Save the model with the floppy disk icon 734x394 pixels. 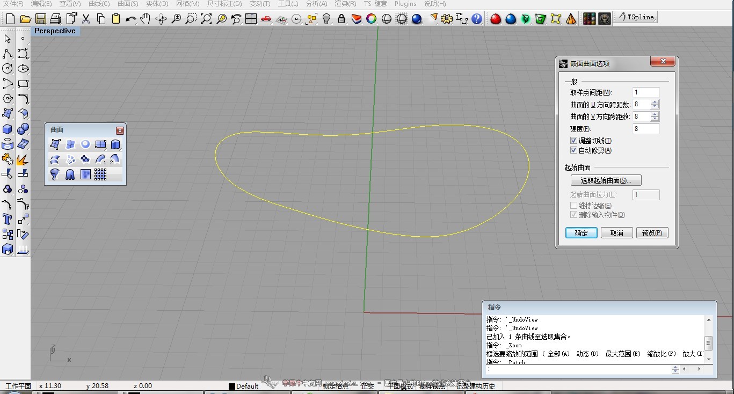40,19
